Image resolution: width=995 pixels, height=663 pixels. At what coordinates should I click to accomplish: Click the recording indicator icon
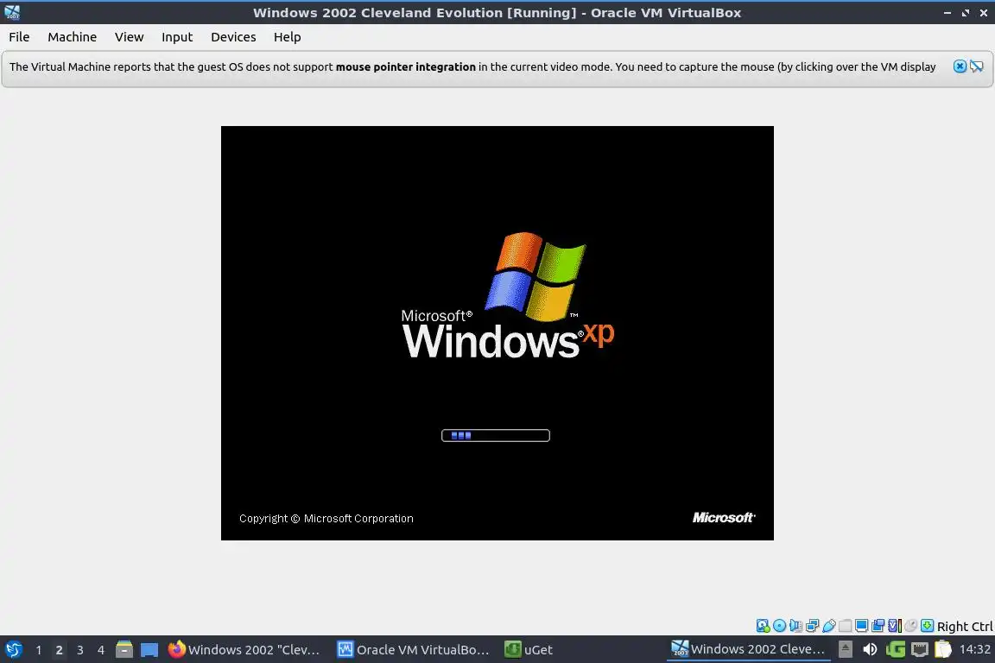pos(878,626)
